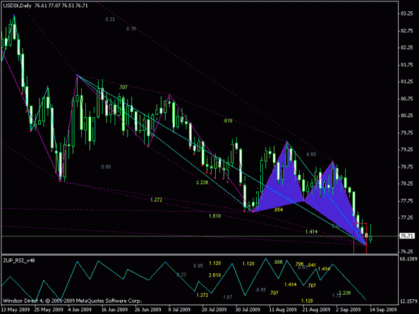Click the .618 ratio label

(227, 121)
